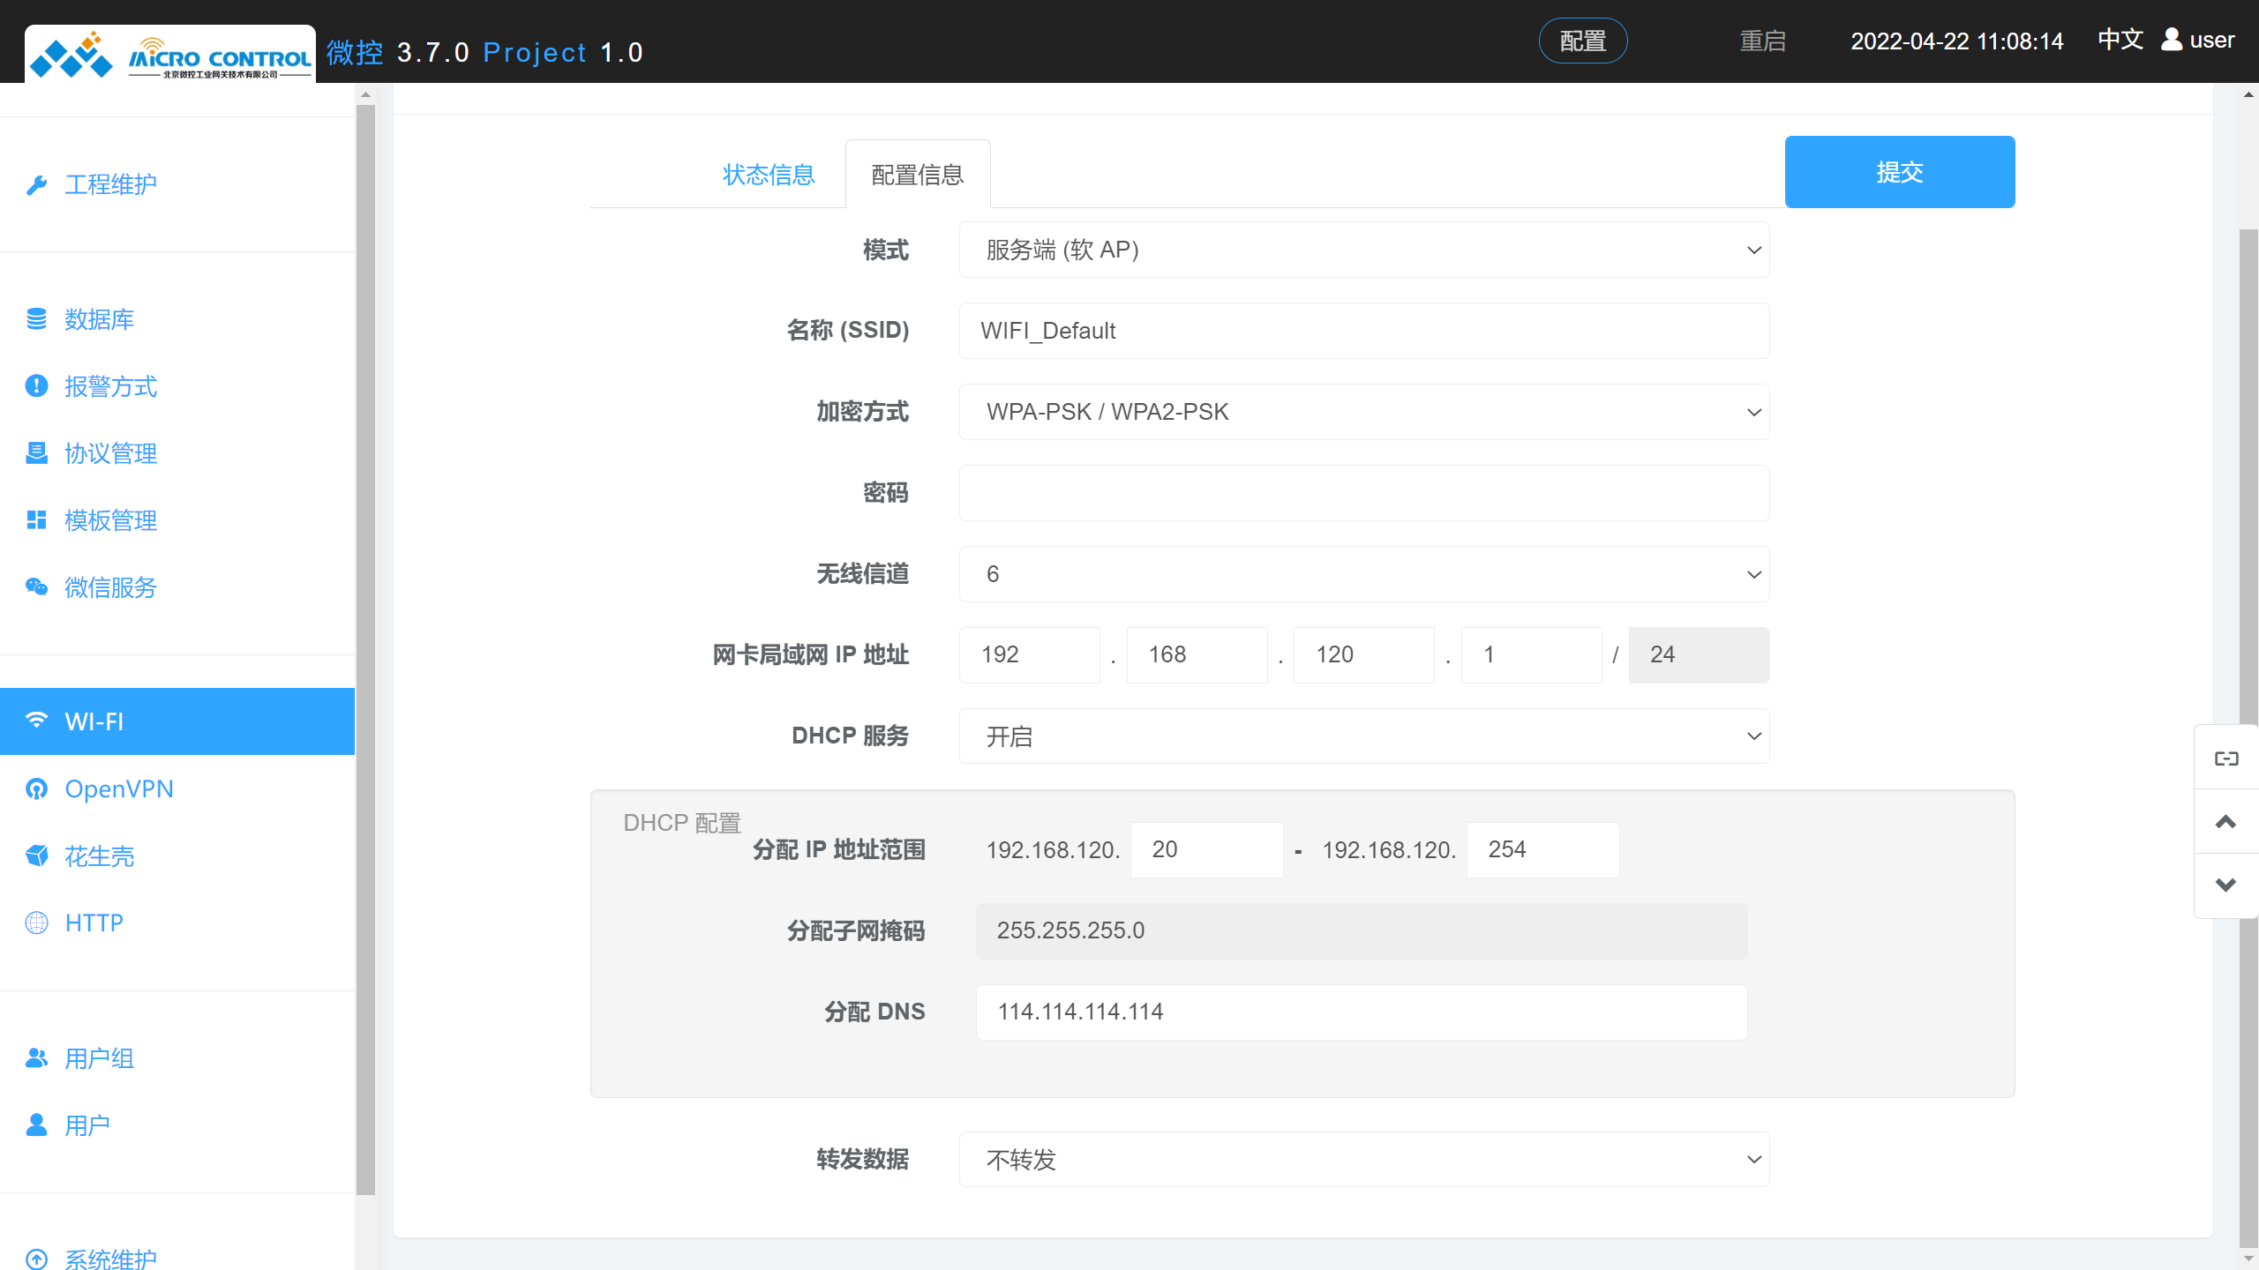The image size is (2259, 1270).
Task: Open the 数据库 section in the sidebar
Action: point(98,319)
